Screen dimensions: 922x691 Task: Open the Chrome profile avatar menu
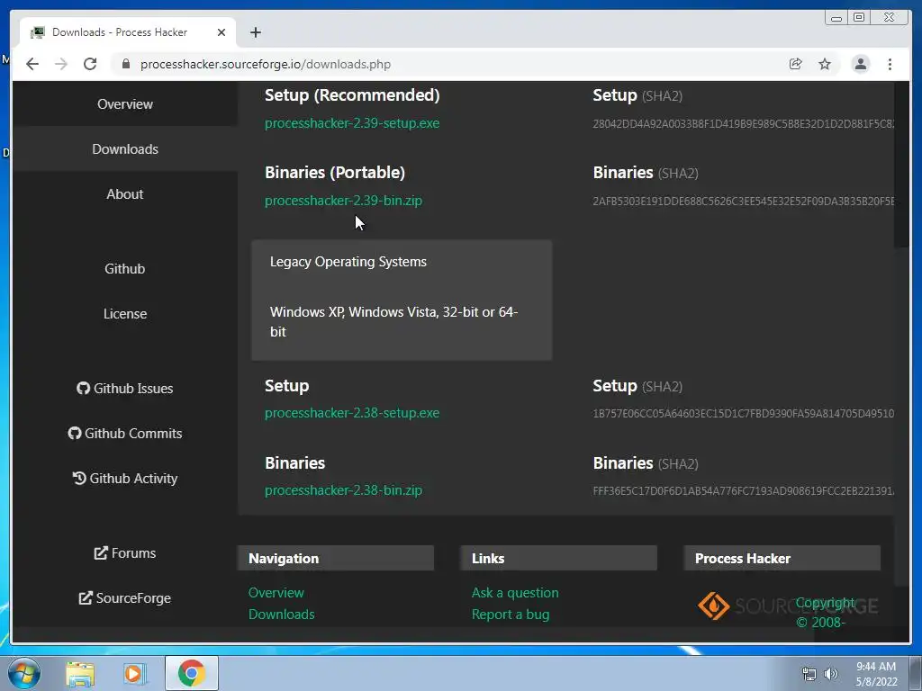(860, 64)
